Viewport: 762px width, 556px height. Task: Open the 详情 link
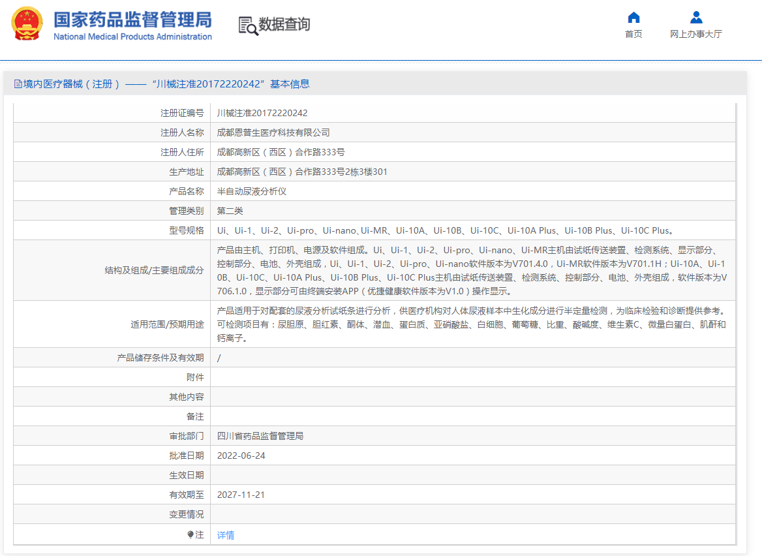226,535
